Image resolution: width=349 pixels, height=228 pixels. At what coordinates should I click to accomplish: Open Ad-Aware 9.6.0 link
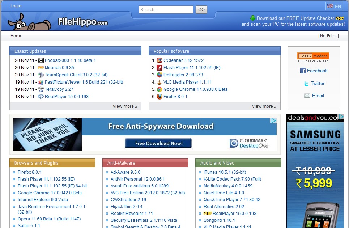tap(125, 172)
